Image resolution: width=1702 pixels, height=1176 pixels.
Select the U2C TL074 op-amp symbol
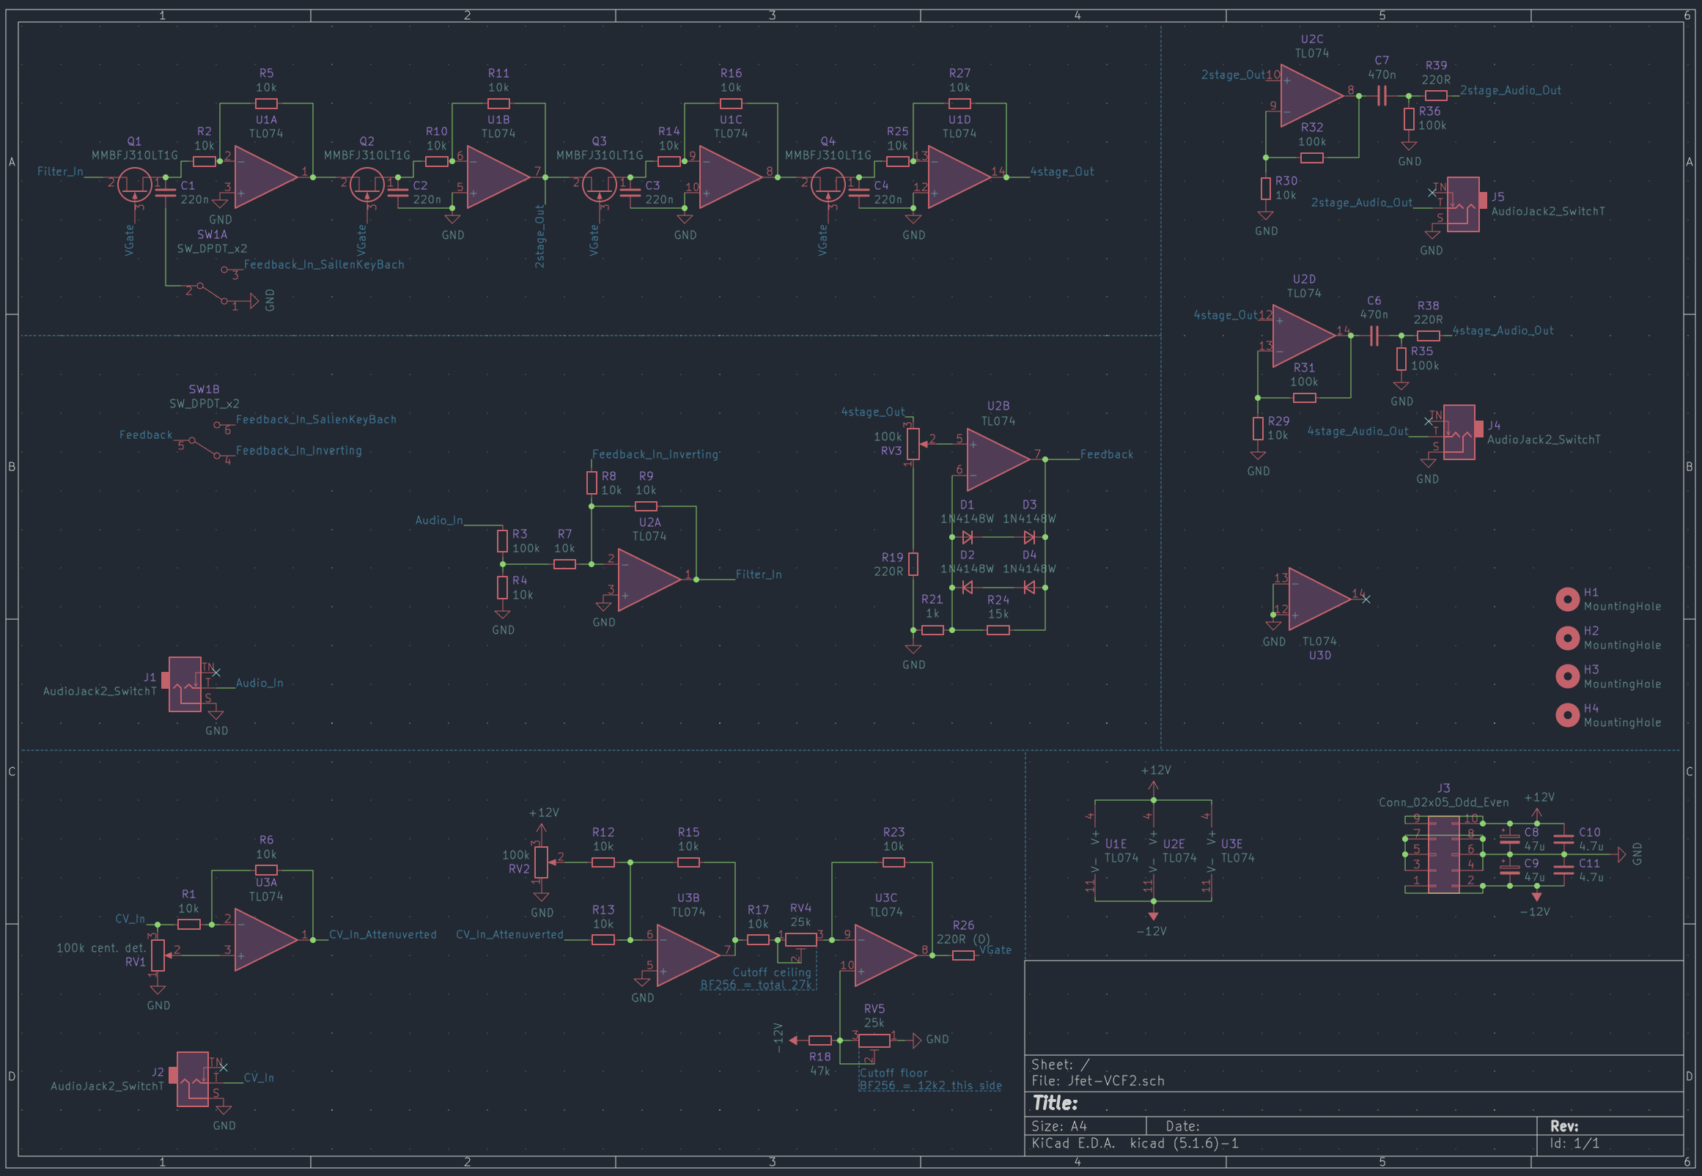[1312, 96]
